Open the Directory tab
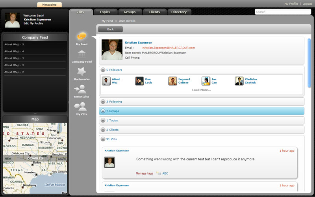This screenshot has width=315, height=197. point(179,12)
